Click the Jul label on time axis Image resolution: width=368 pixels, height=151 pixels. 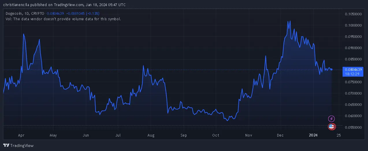point(118,135)
